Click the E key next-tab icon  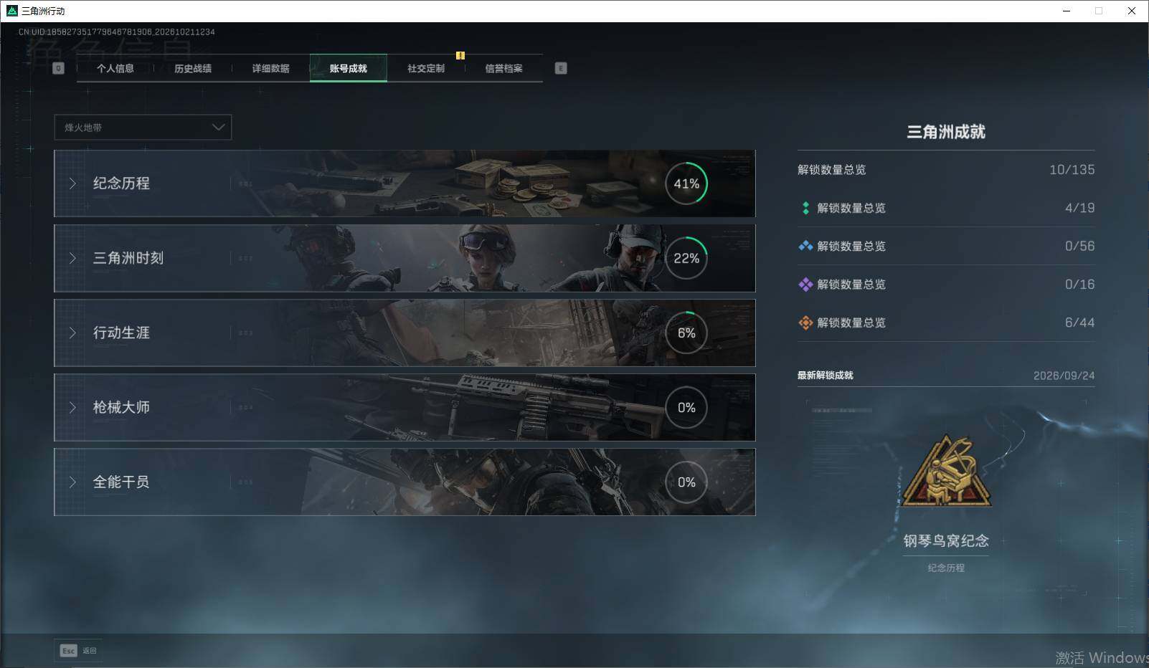pos(561,68)
